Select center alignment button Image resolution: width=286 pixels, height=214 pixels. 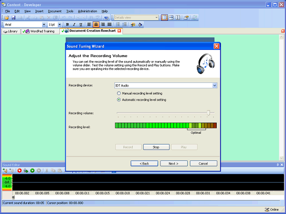pos(96,25)
